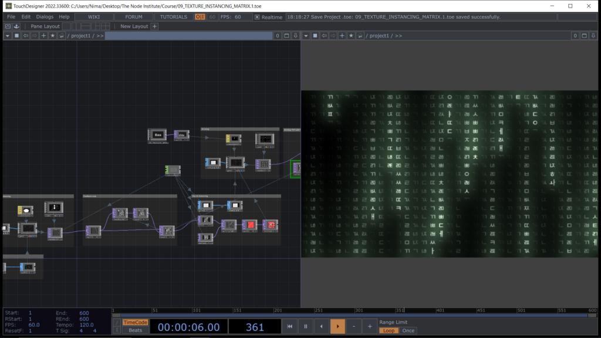Click timeline ruler at frame 451
Viewport: 601px width, 338px height.
tap(481, 310)
